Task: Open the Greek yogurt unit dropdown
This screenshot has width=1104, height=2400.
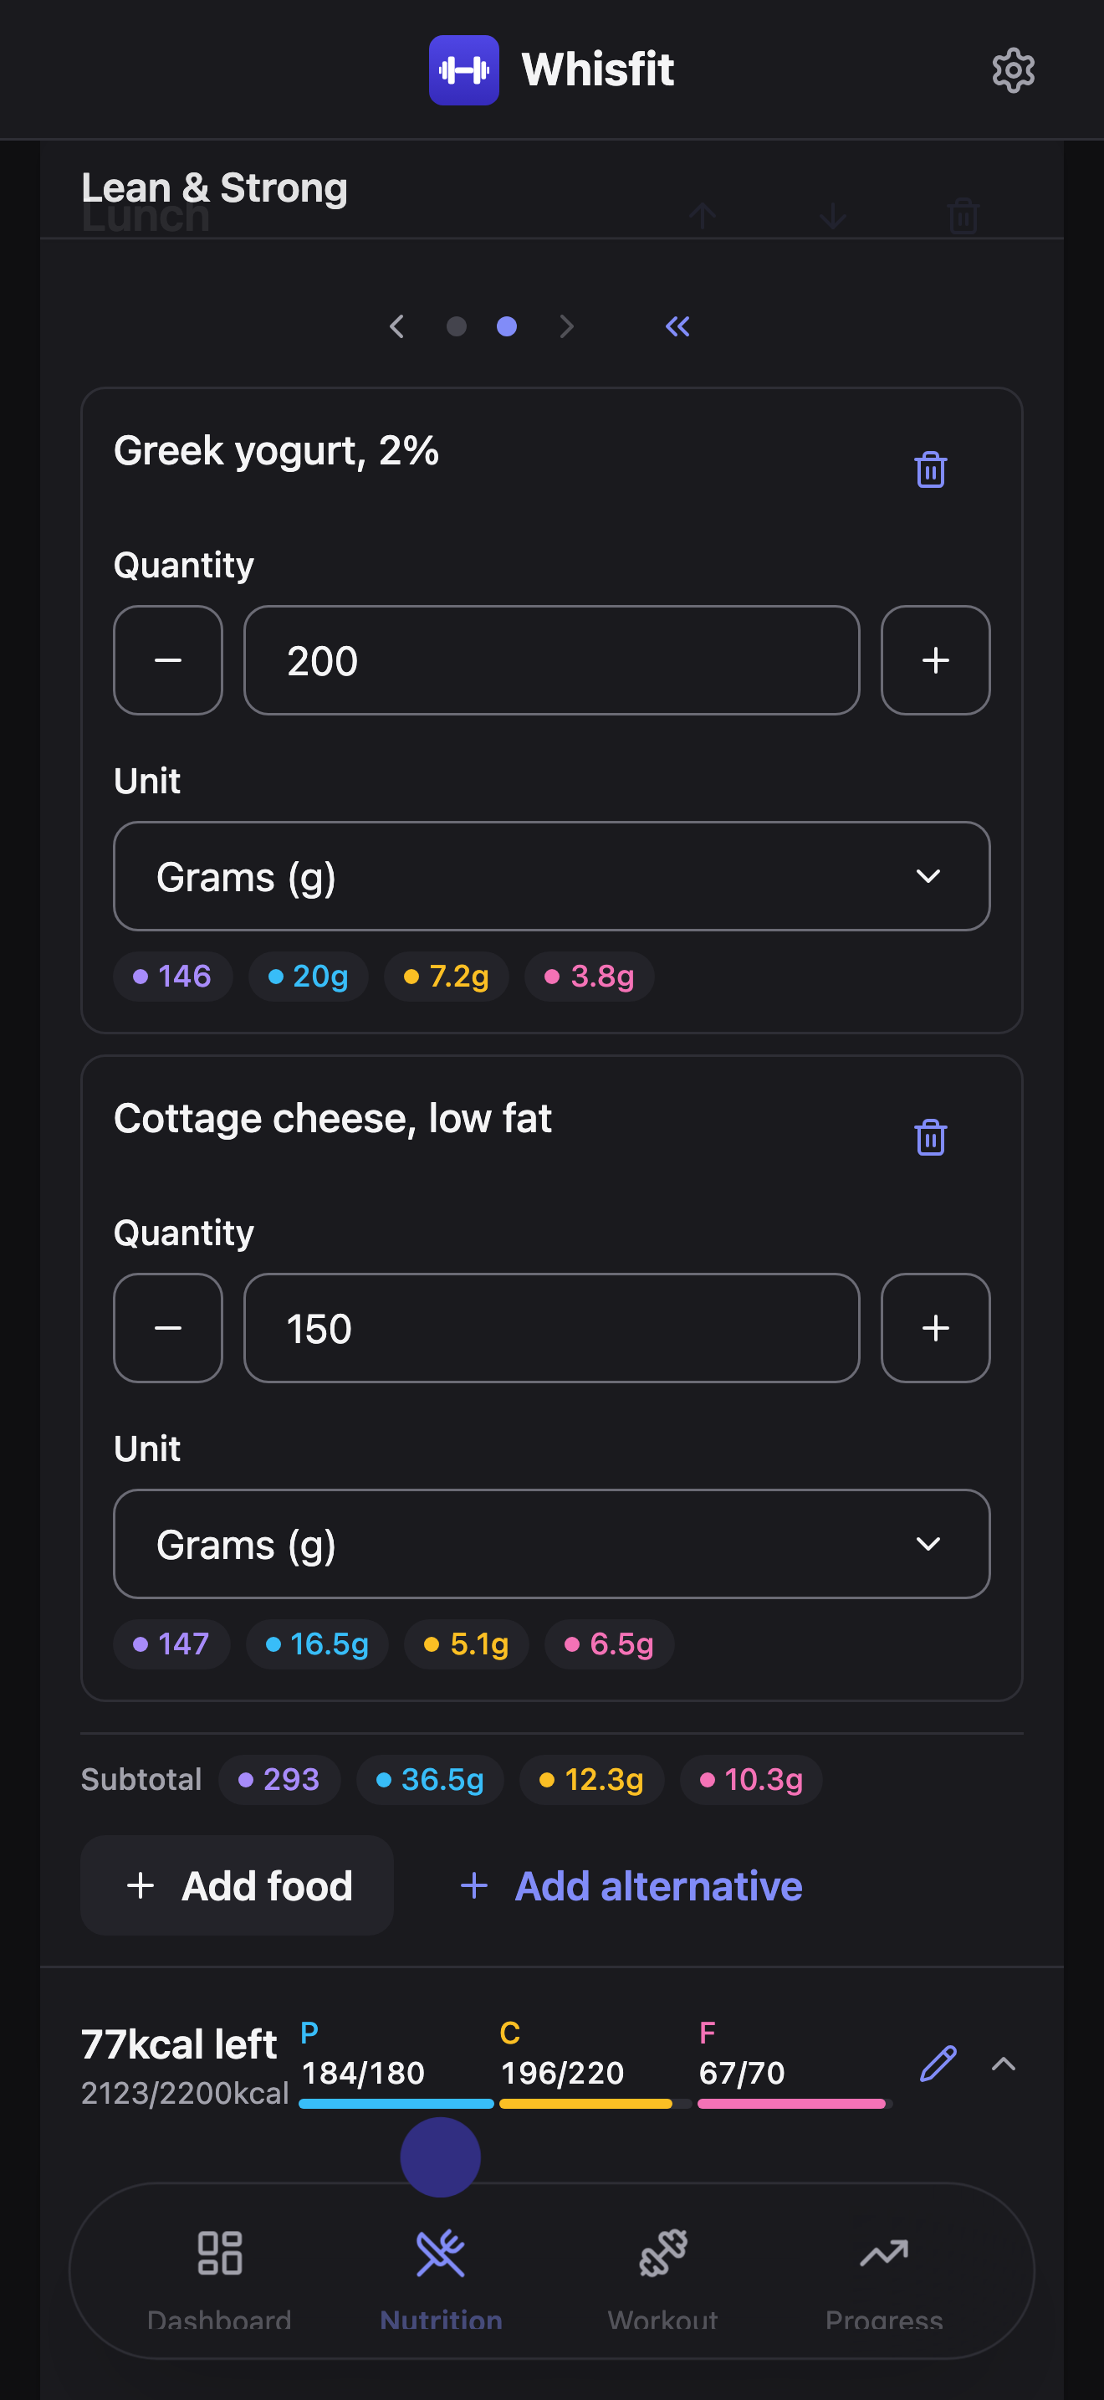Action: (x=551, y=876)
